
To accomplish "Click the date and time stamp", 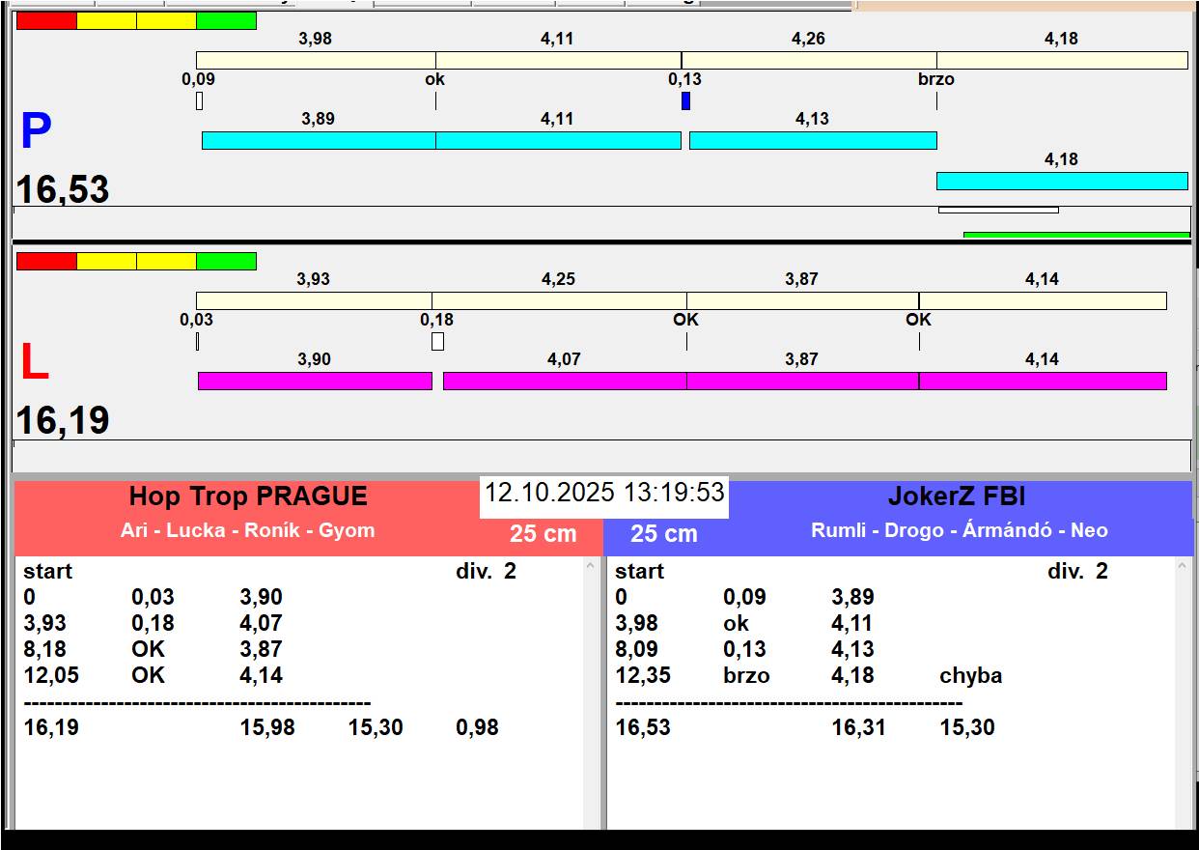I will coord(604,493).
